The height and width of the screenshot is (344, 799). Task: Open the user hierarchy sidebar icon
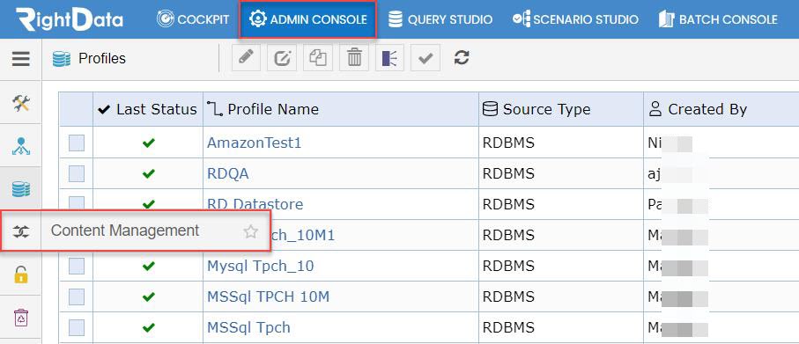point(21,147)
